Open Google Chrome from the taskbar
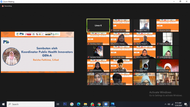Screen dimensions: 190x107 pos(99,104)
